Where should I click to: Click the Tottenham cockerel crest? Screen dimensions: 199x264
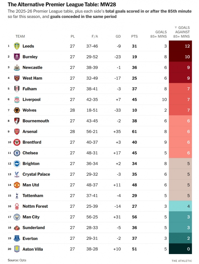(17, 196)
